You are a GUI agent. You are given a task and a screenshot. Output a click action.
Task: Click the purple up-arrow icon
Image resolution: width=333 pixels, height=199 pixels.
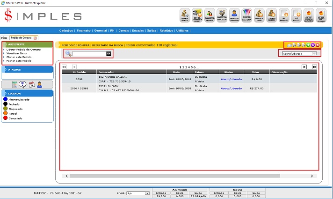coord(312,45)
